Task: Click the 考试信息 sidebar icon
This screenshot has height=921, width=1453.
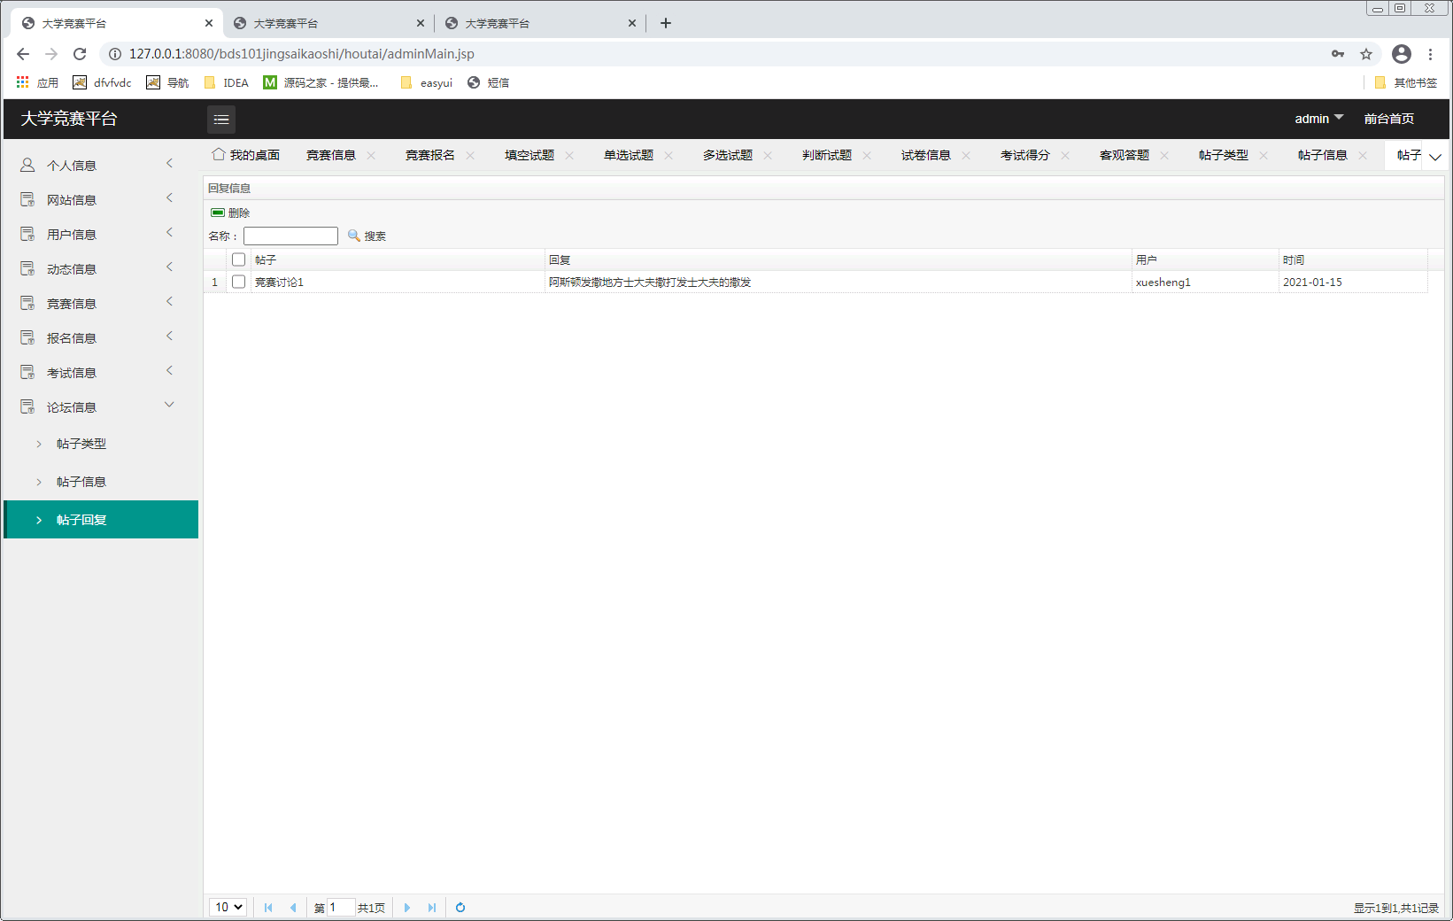Action: (x=27, y=372)
